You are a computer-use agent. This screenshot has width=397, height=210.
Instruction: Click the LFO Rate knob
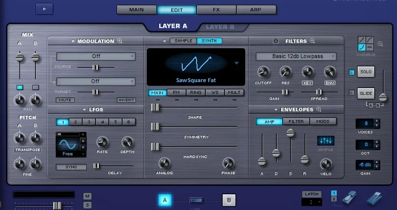point(102,142)
